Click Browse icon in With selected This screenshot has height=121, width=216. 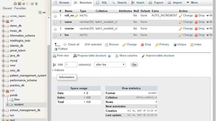click(107, 45)
